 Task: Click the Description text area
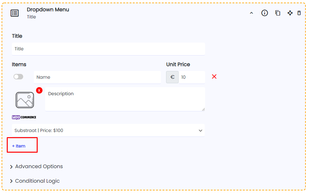(125, 99)
